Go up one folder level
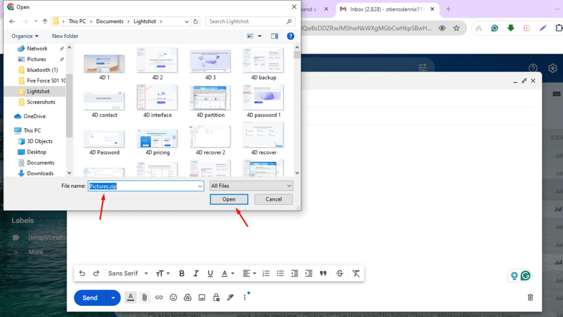The image size is (563, 317). 45,21
